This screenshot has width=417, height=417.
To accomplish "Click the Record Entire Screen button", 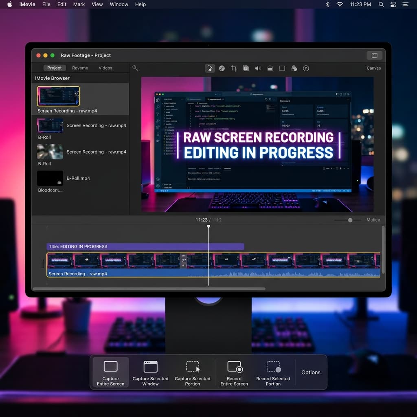I will (234, 372).
